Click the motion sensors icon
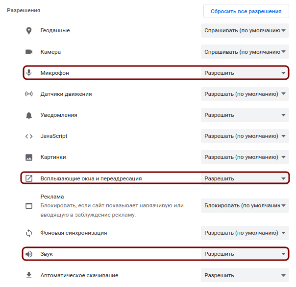This screenshot has width=296, height=287. coord(29,94)
